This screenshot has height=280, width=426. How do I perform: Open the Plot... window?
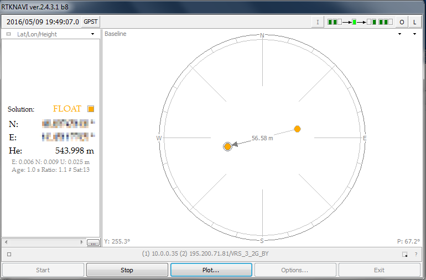211,270
